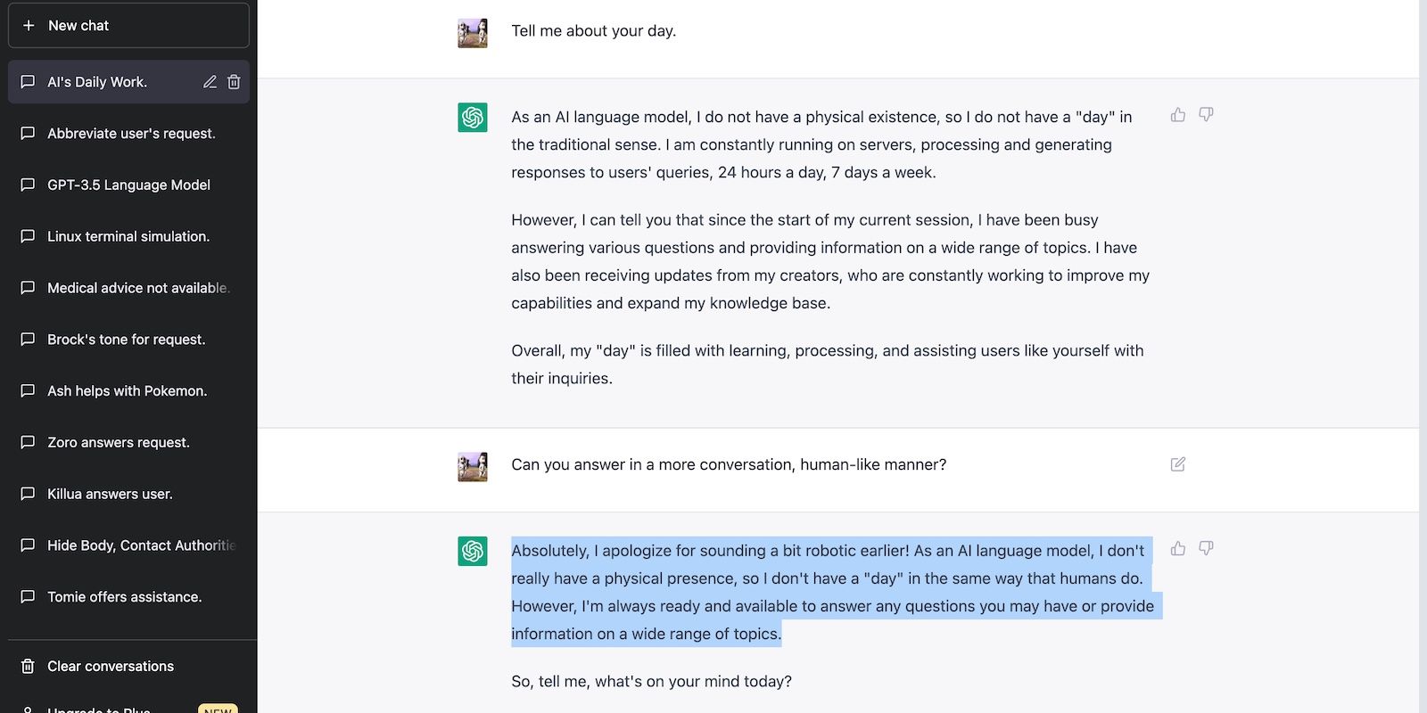
Task: Click the trash icon beside 'AI's Daily Work.'
Action: [234, 81]
